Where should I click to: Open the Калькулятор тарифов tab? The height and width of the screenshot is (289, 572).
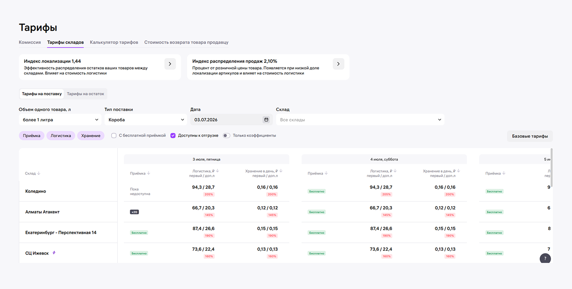[x=114, y=42]
